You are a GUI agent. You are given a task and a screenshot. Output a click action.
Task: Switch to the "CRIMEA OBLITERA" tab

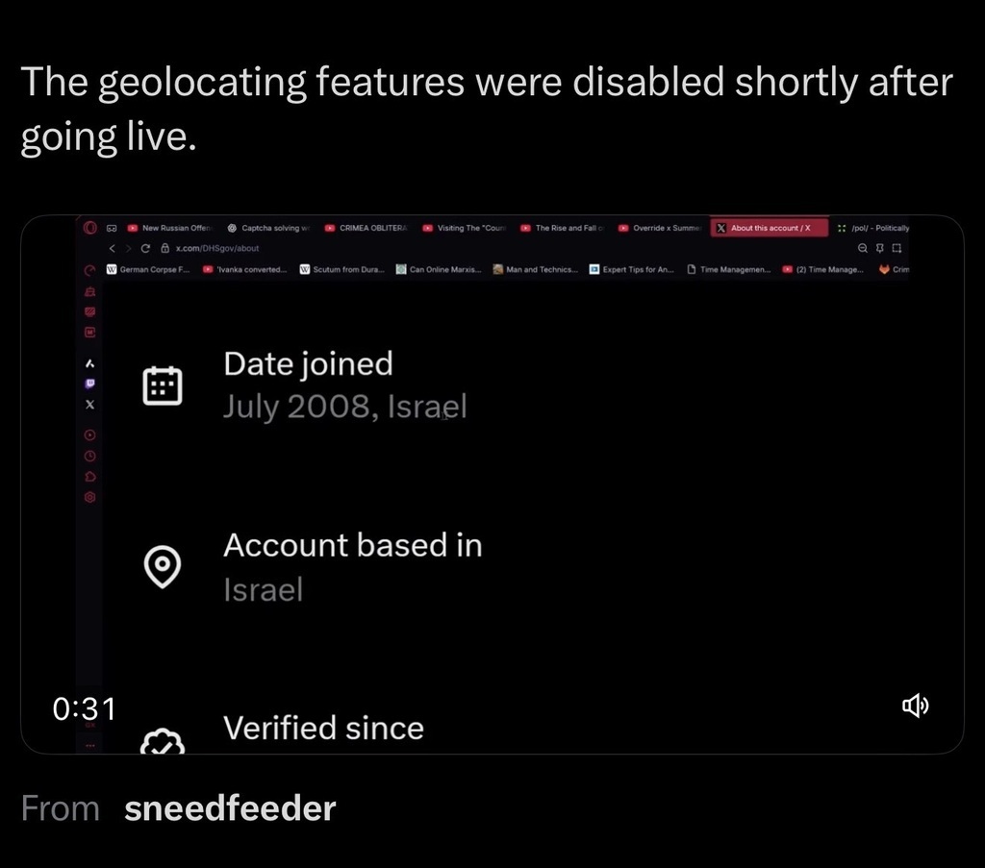(366, 228)
